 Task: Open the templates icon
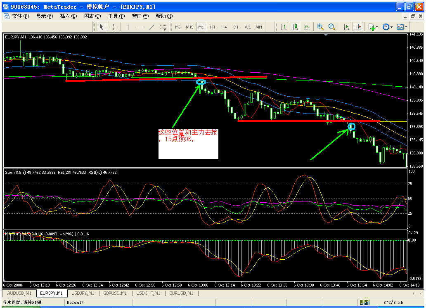coord(400,27)
